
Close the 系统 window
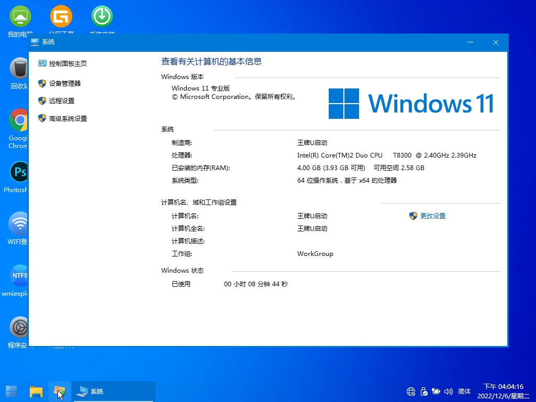[x=496, y=42]
